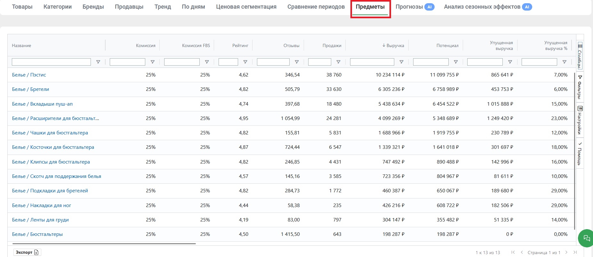Viewport: 593px width, 257px height.
Task: Open link Белье / Пэстис
Action: tap(29, 75)
